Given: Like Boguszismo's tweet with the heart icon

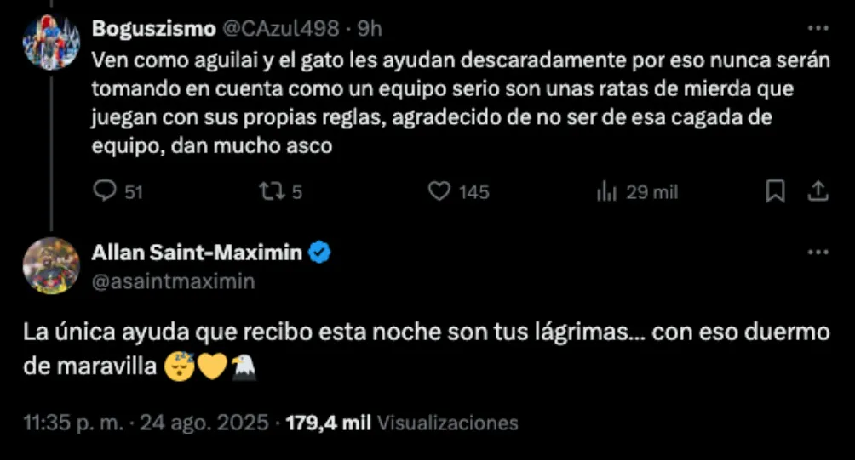Looking at the screenshot, I should tap(439, 192).
